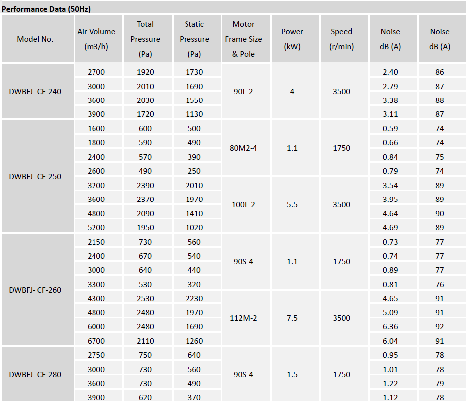Click the 6700 air volume value
468x401 pixels.
click(x=96, y=341)
